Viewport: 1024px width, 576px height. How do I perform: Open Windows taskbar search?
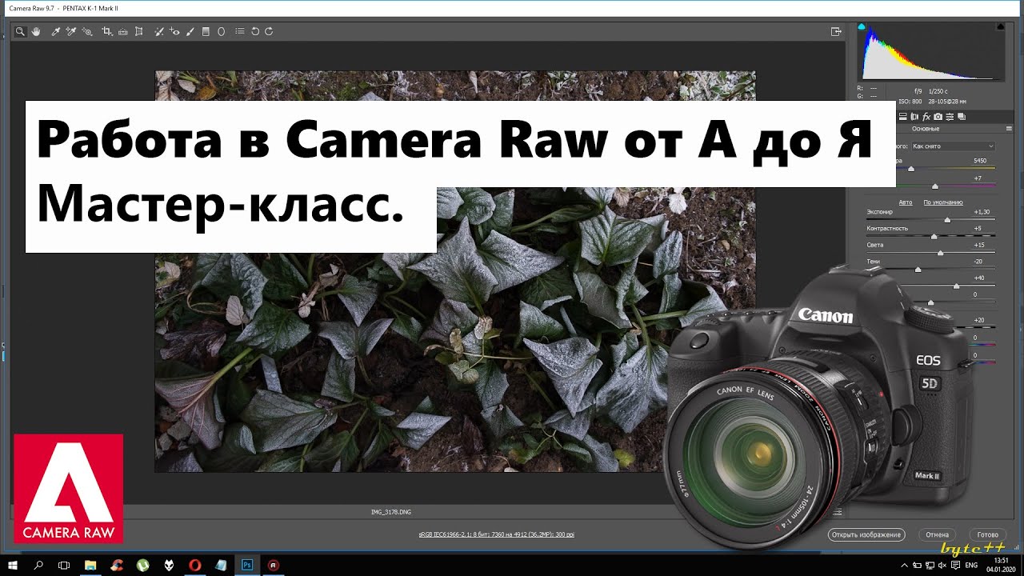click(38, 565)
